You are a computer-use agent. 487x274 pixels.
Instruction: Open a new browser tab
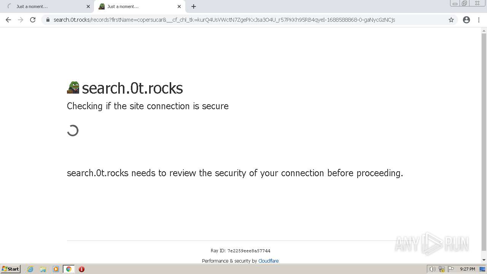pyautogui.click(x=194, y=6)
